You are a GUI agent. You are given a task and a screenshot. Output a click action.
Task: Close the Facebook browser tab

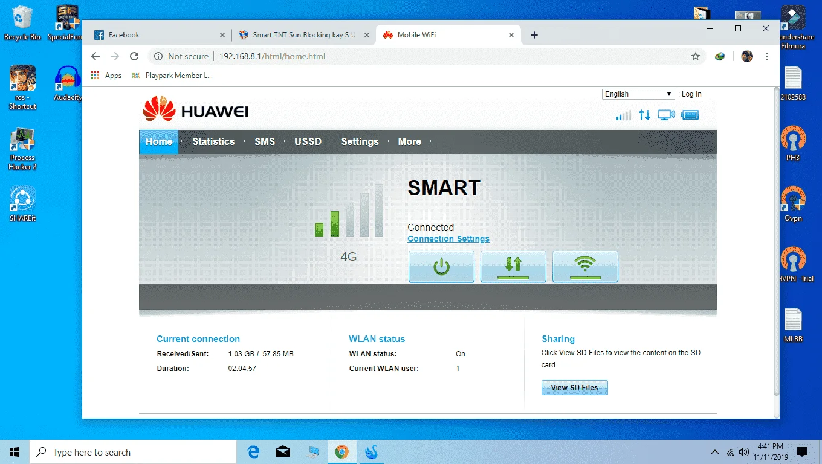tap(222, 35)
